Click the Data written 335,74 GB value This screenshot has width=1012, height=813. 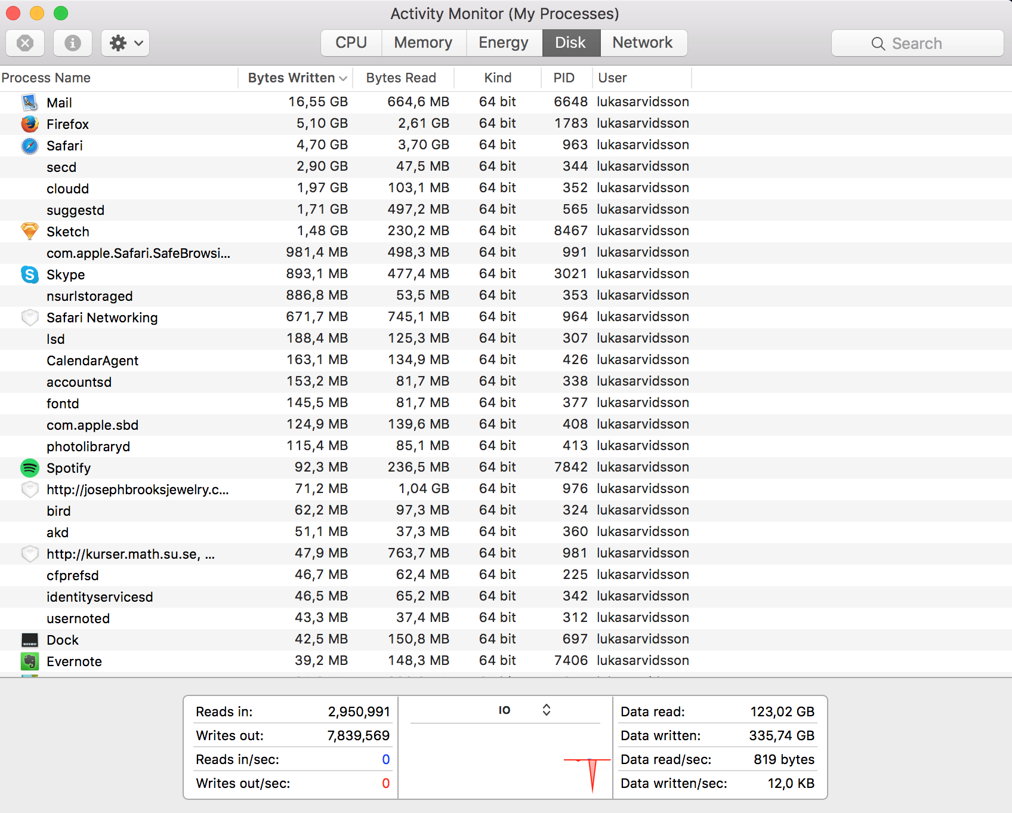782,735
